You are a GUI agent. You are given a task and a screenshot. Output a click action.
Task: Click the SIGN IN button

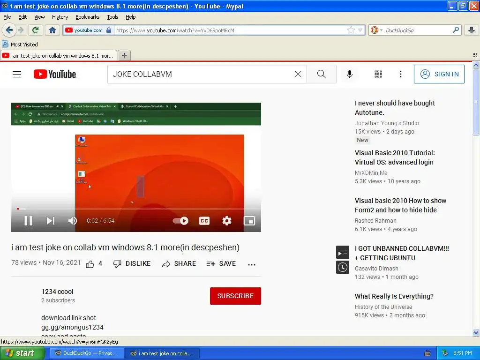[439, 74]
